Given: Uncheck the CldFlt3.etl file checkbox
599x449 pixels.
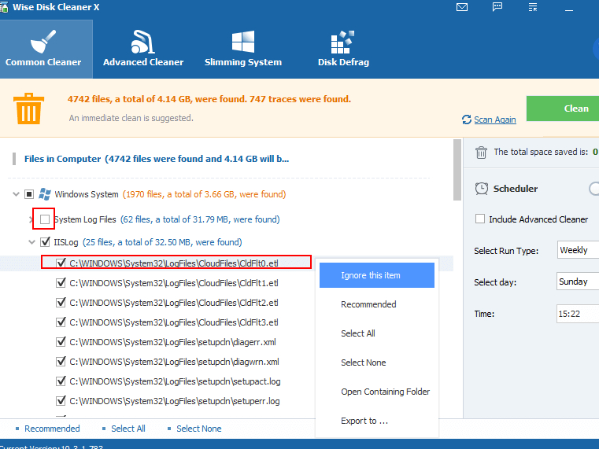Looking at the screenshot, I should point(61,322).
